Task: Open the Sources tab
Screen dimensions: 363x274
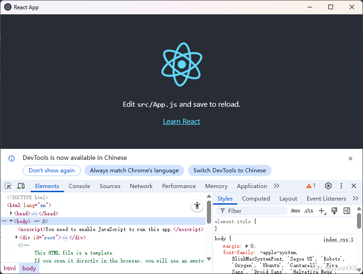Action: point(110,186)
